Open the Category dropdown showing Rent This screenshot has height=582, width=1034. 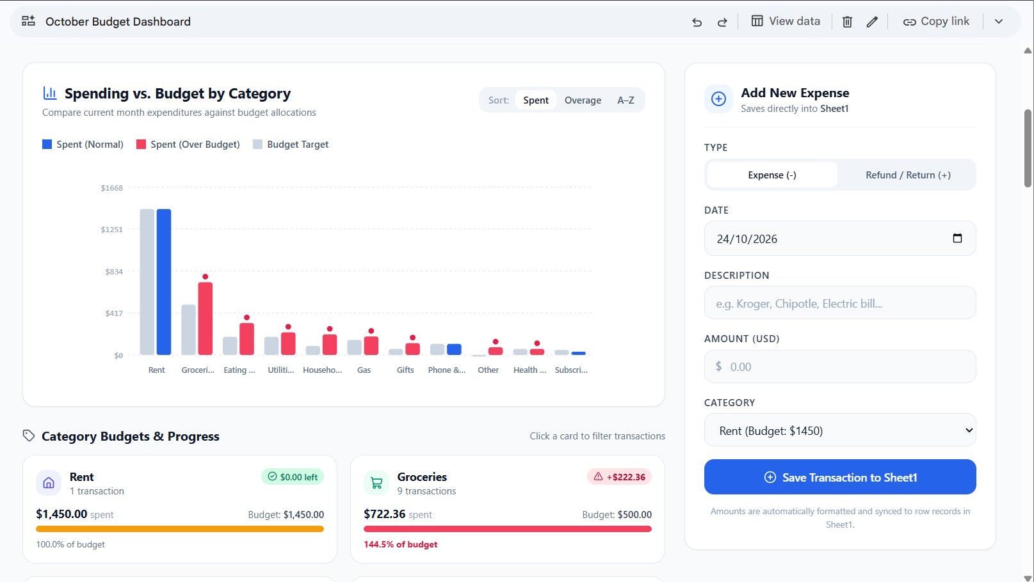(x=840, y=430)
